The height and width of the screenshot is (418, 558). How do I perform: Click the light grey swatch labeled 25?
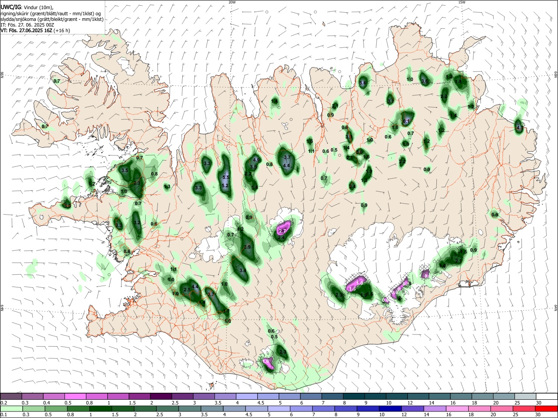[526, 396]
